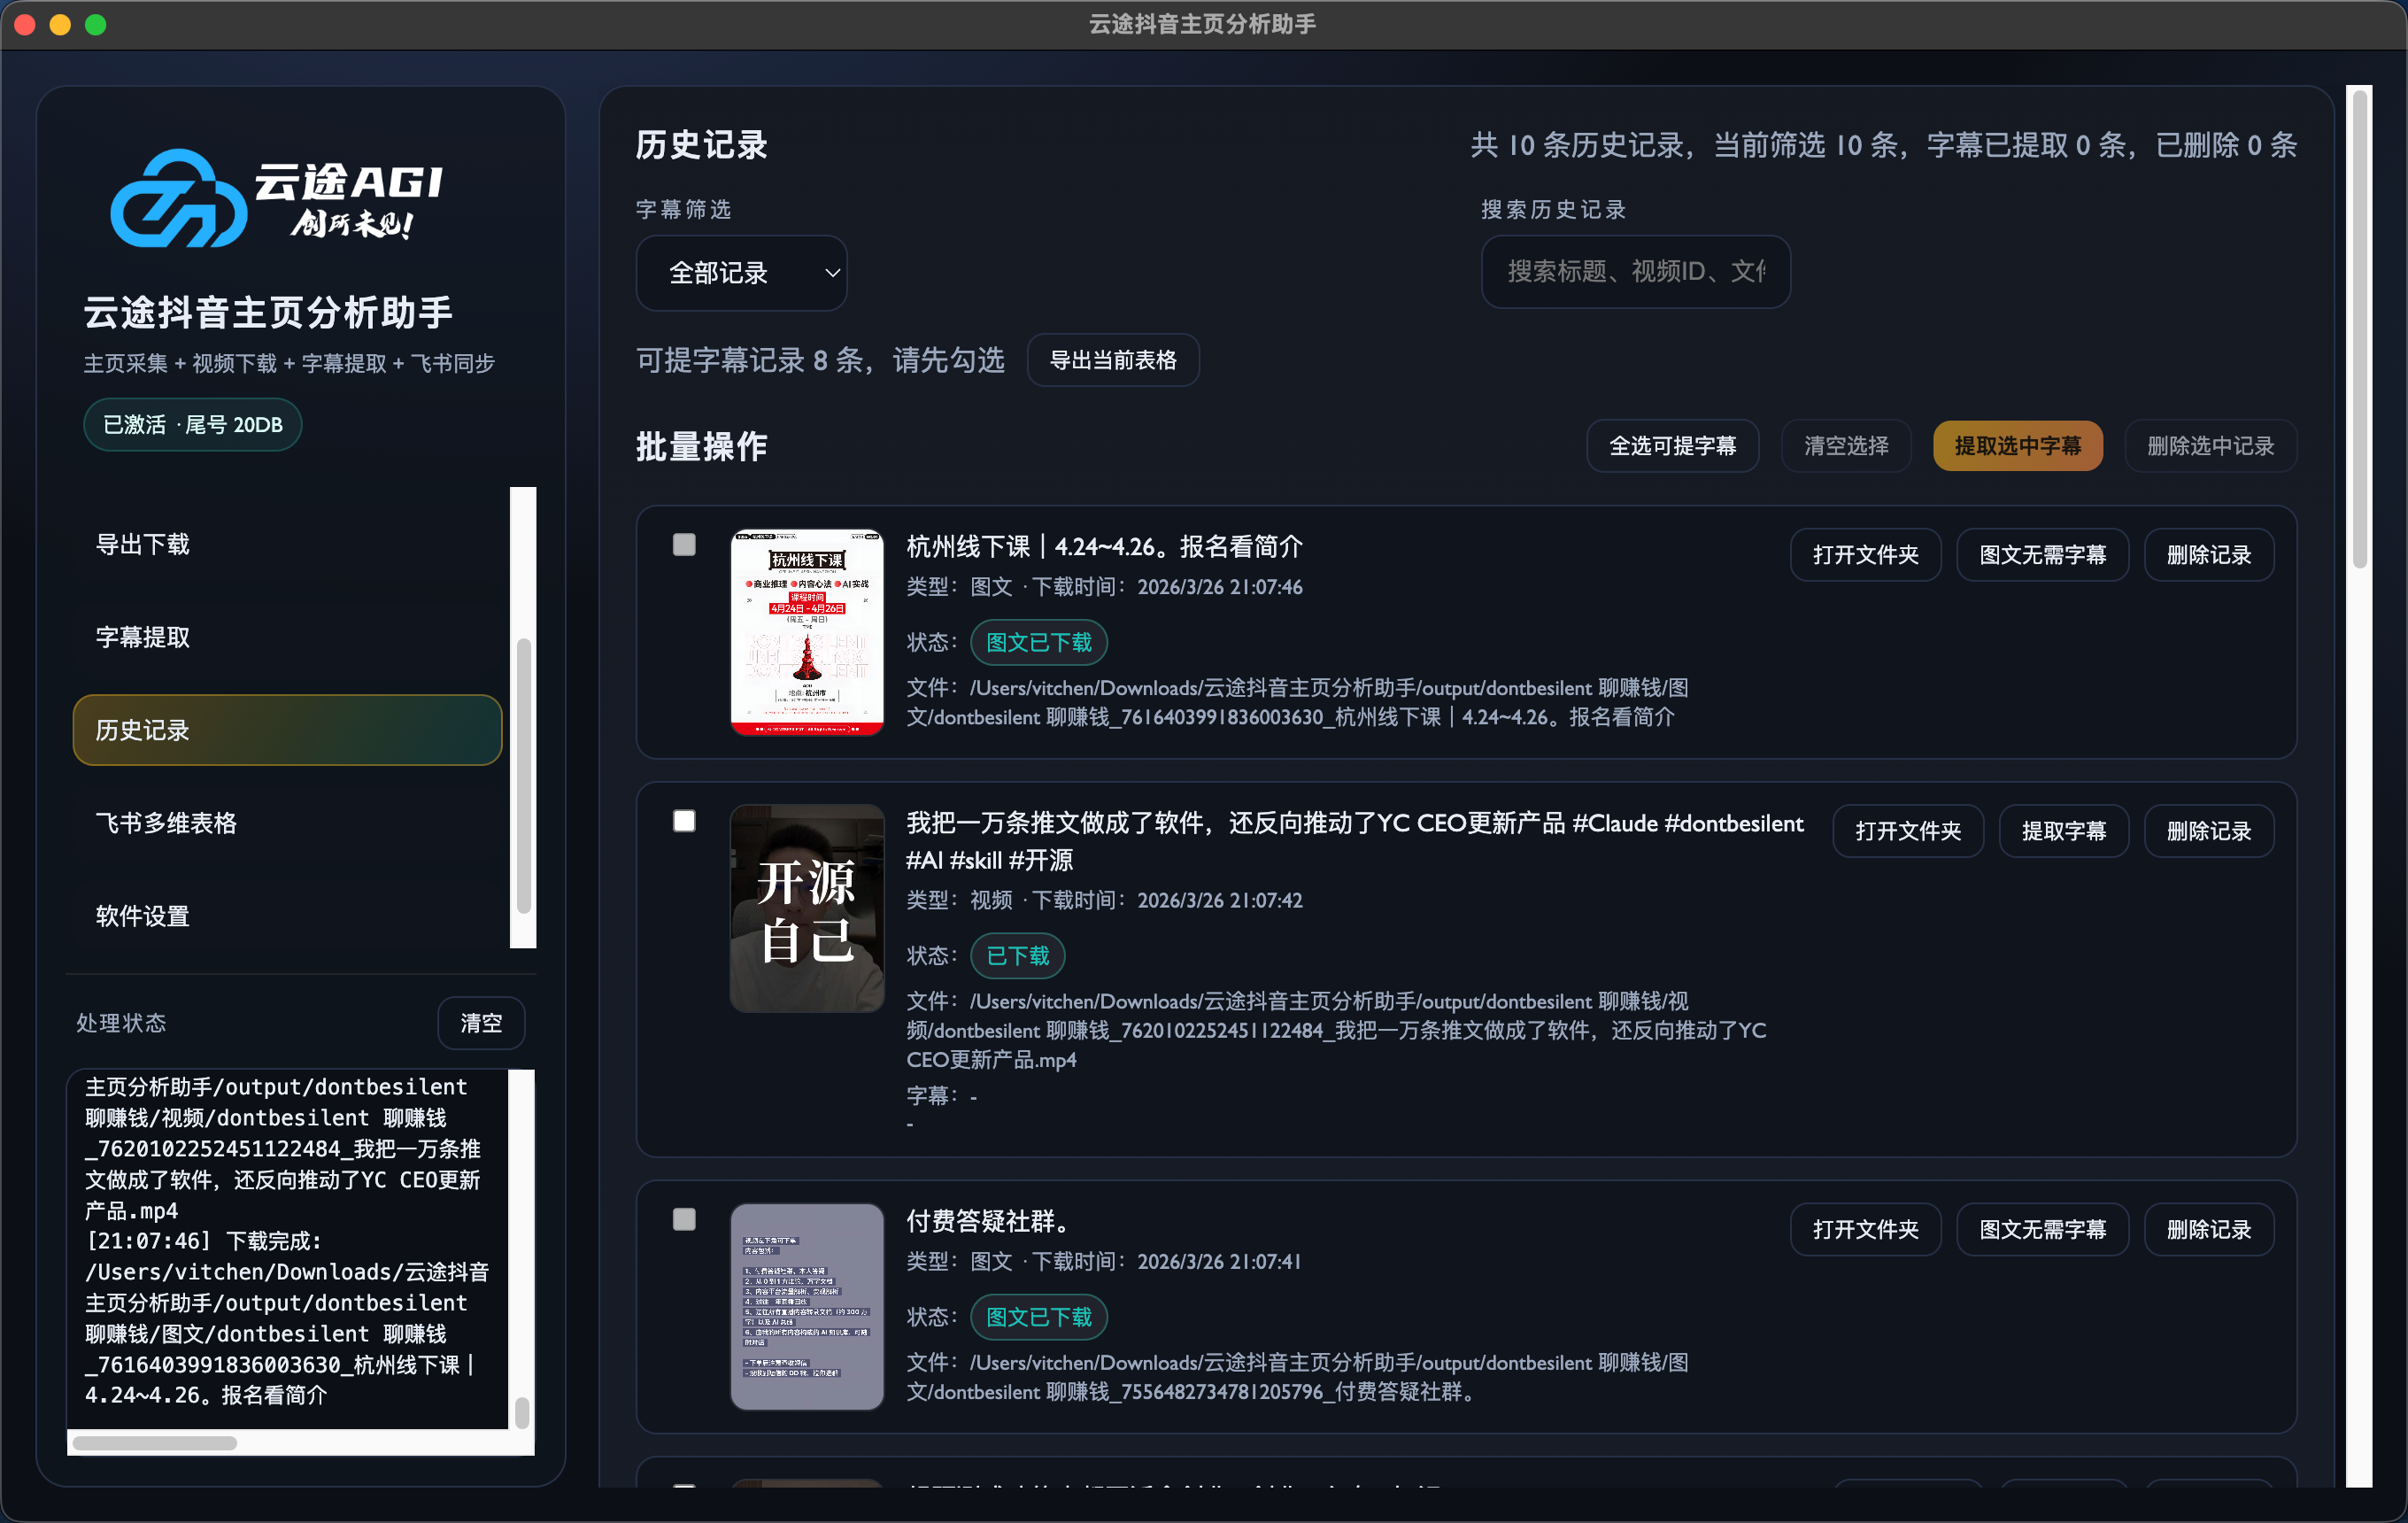The image size is (2408, 1523).
Task: Check the checkbox for the 开源自己 video record
Action: coord(684,821)
